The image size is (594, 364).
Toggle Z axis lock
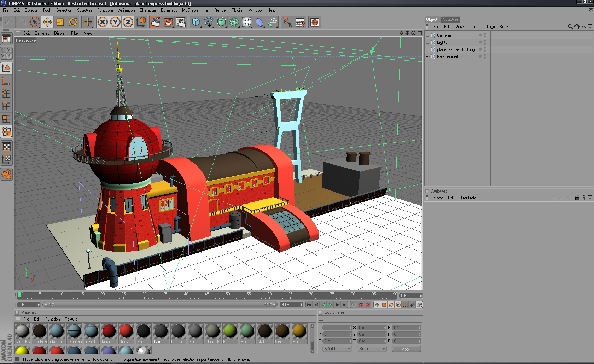128,22
